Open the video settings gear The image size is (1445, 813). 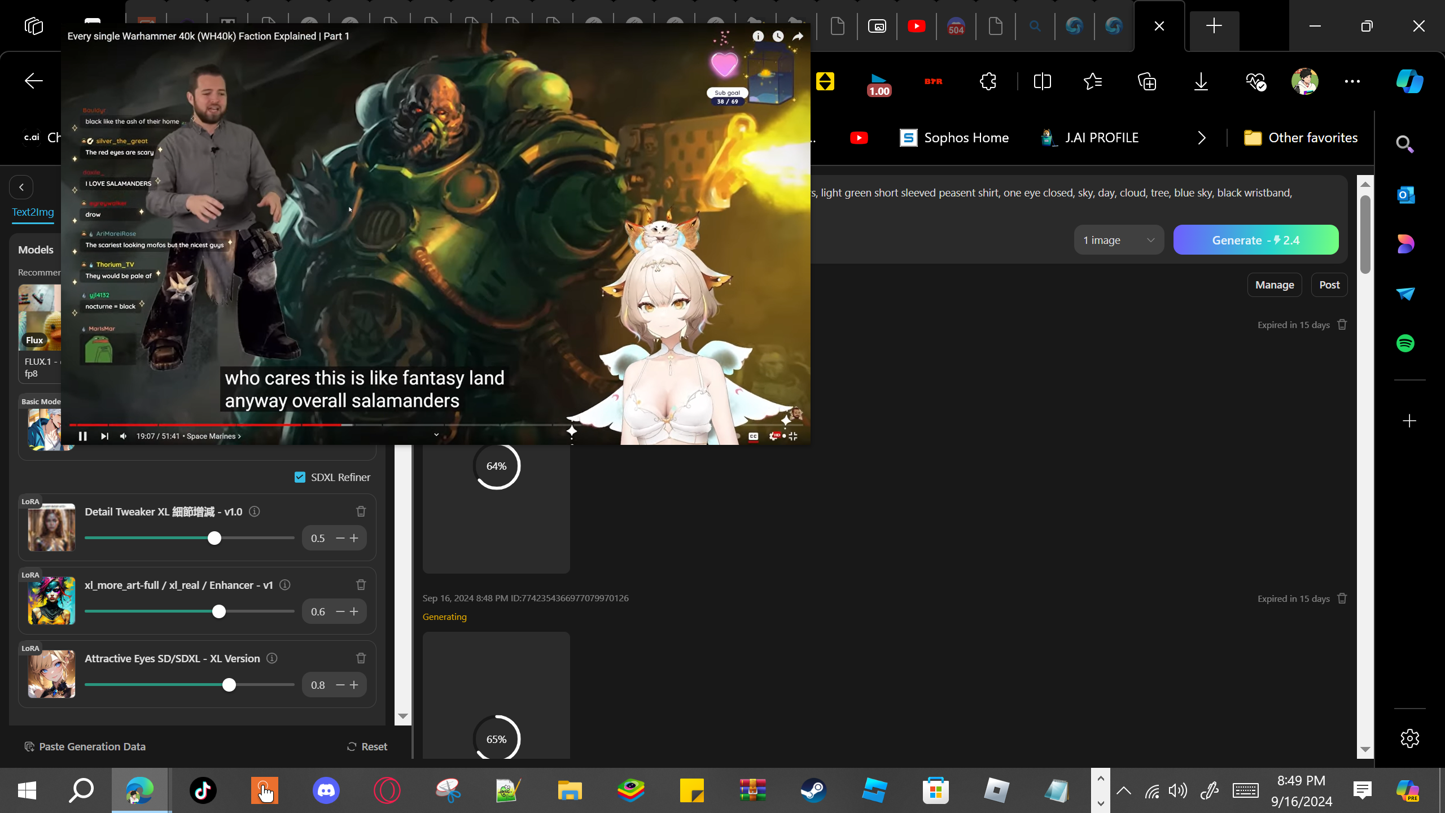point(774,436)
